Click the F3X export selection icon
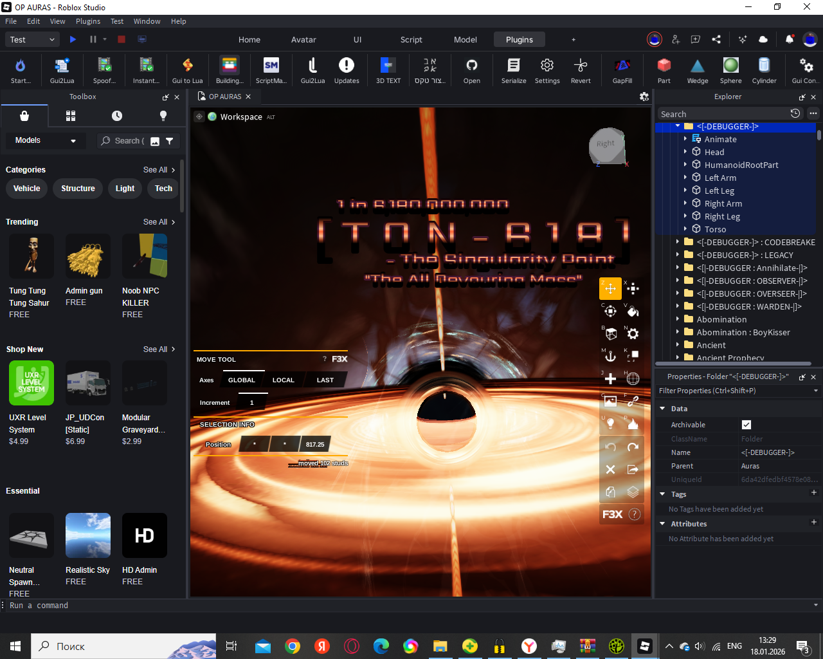The image size is (823, 659). click(633, 469)
